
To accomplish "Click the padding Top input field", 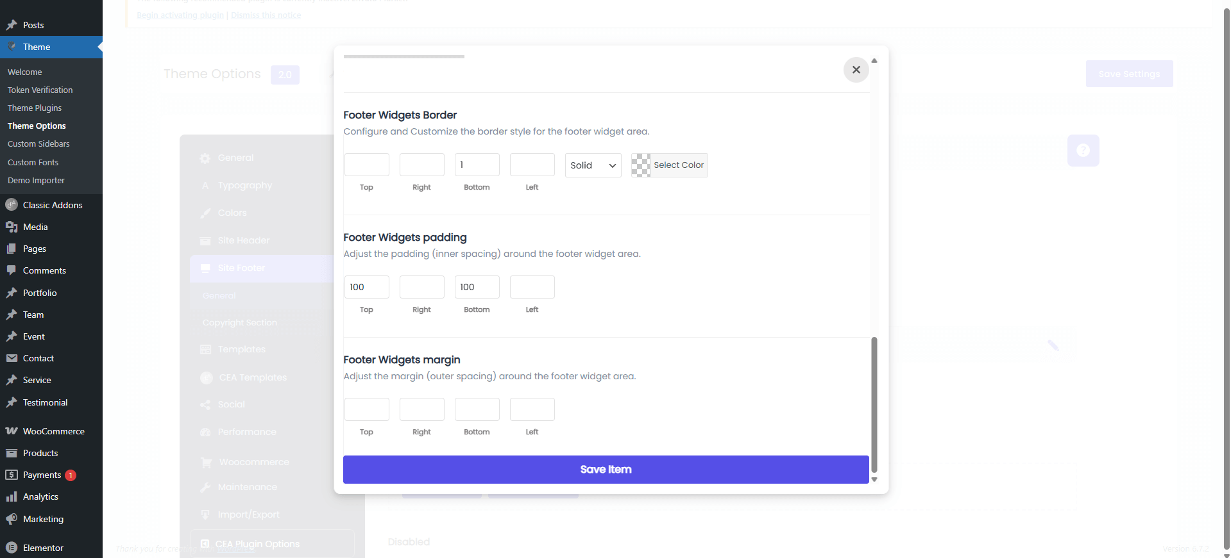I will [366, 287].
